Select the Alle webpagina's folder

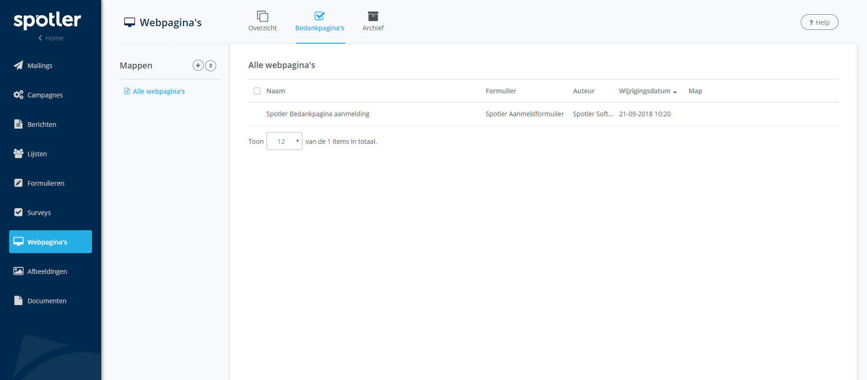point(158,91)
